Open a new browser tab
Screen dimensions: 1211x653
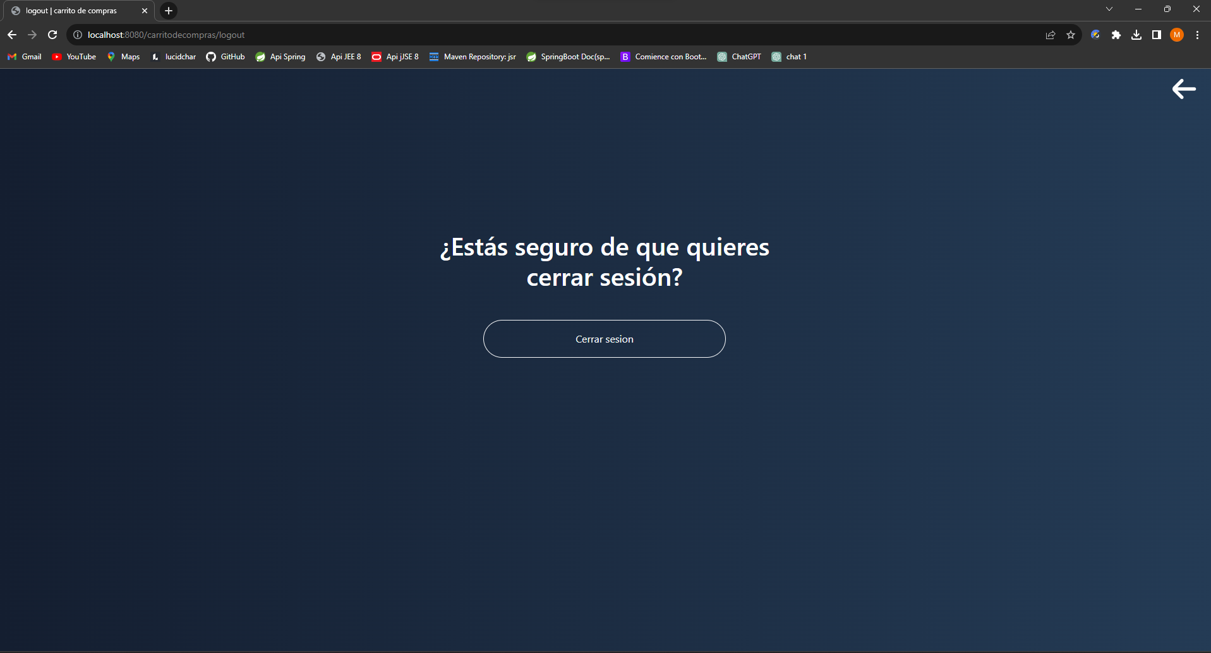click(x=168, y=10)
